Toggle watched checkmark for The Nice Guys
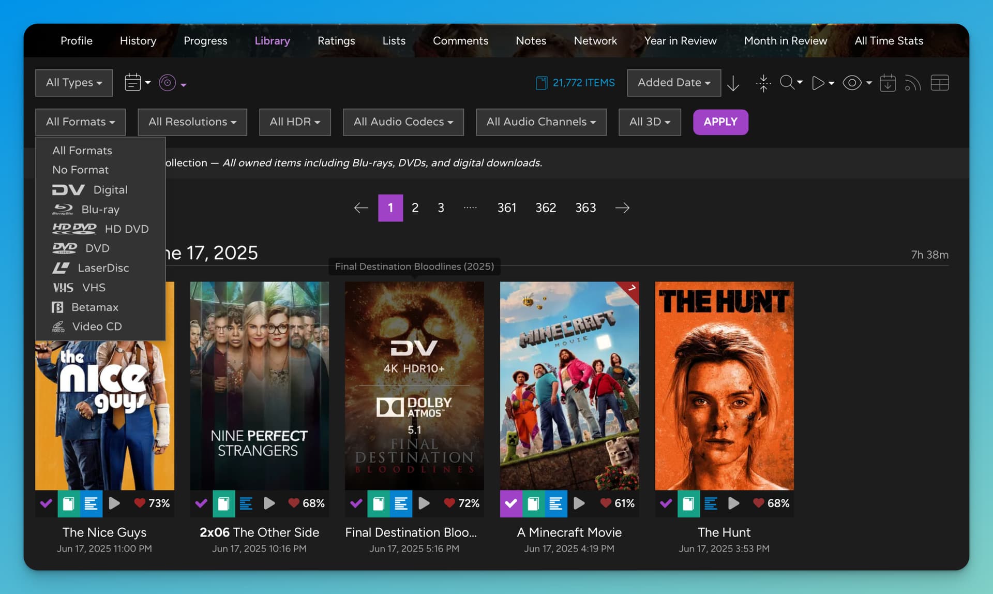993x594 pixels. point(46,503)
